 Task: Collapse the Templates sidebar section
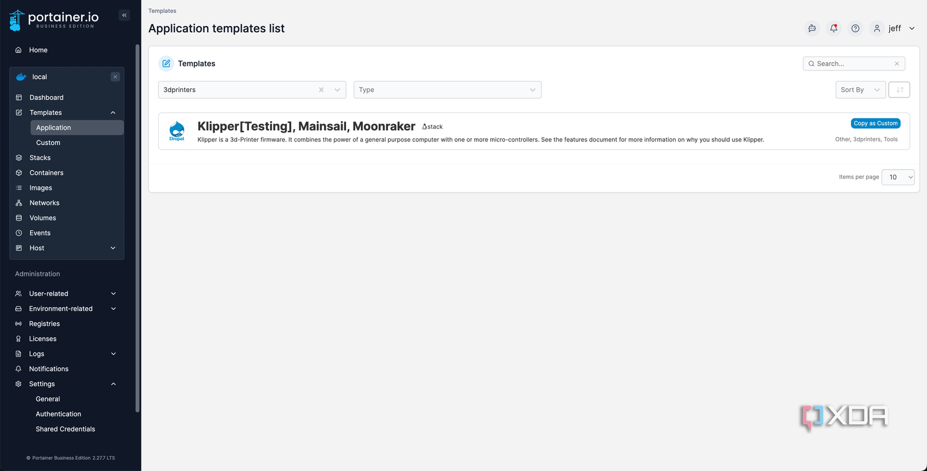click(x=113, y=112)
